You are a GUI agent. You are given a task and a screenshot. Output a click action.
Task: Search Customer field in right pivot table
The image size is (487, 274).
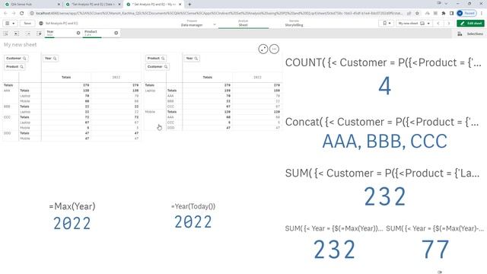click(158, 66)
